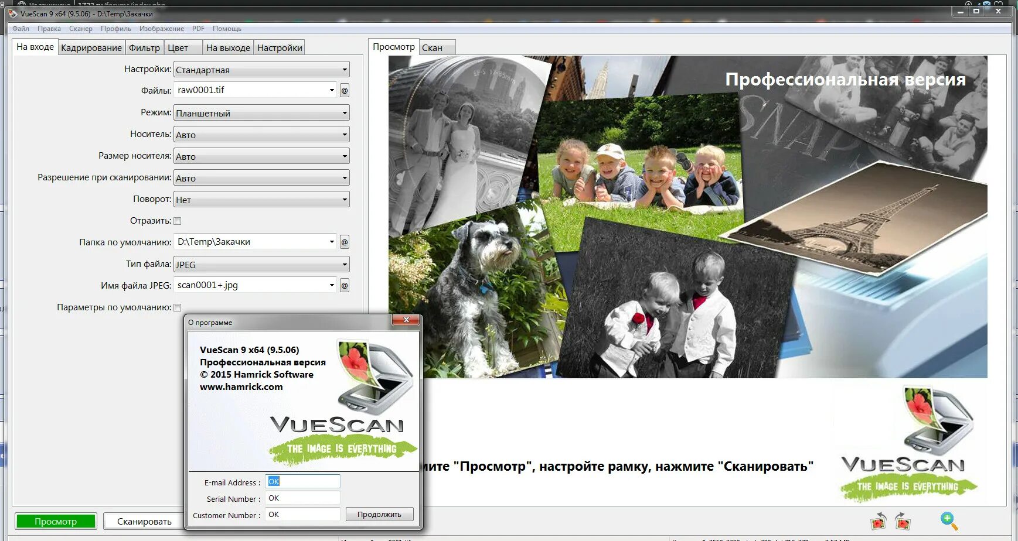Click the VueScan icon in the title bar
Viewport: 1018px width, 541px height.
tap(13, 13)
